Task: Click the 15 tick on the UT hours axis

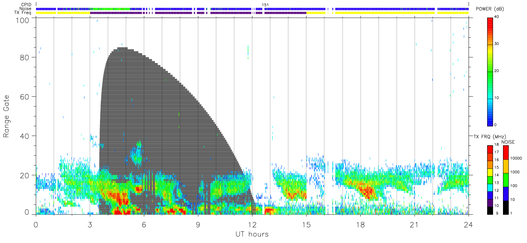Action: point(306,224)
